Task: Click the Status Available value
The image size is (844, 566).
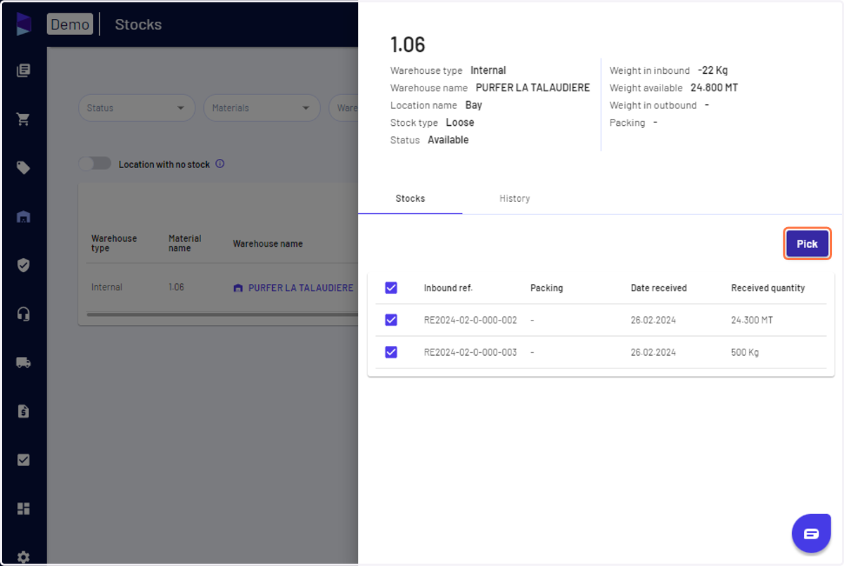Action: (x=448, y=140)
